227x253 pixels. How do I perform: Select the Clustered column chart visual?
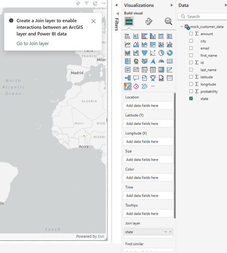coord(153,36)
